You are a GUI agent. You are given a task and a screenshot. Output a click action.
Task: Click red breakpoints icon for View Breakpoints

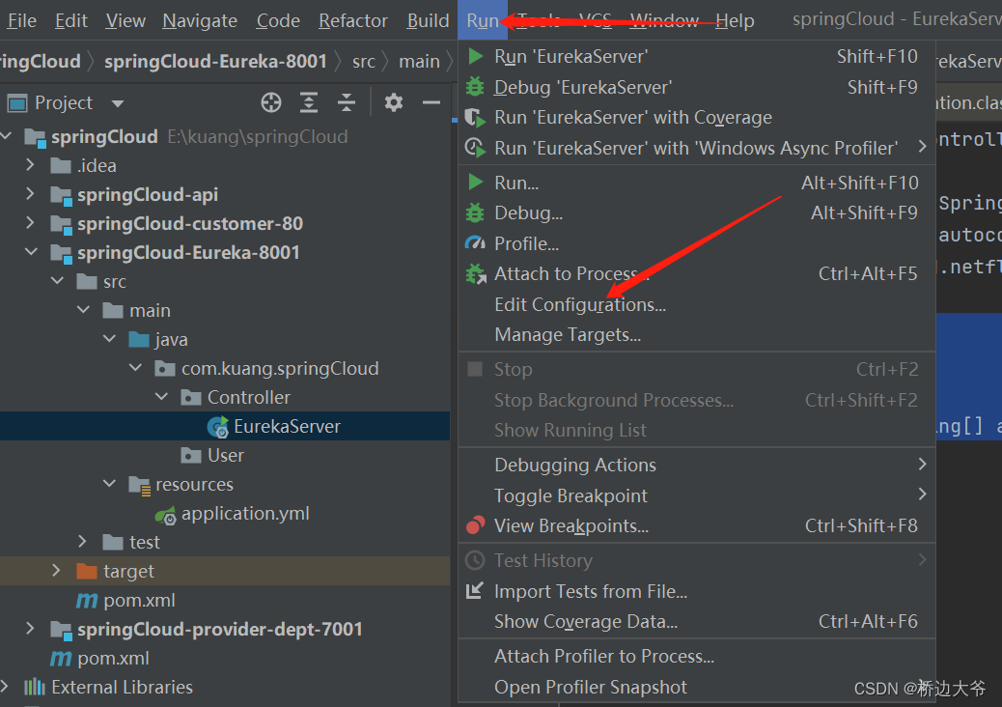(x=475, y=524)
